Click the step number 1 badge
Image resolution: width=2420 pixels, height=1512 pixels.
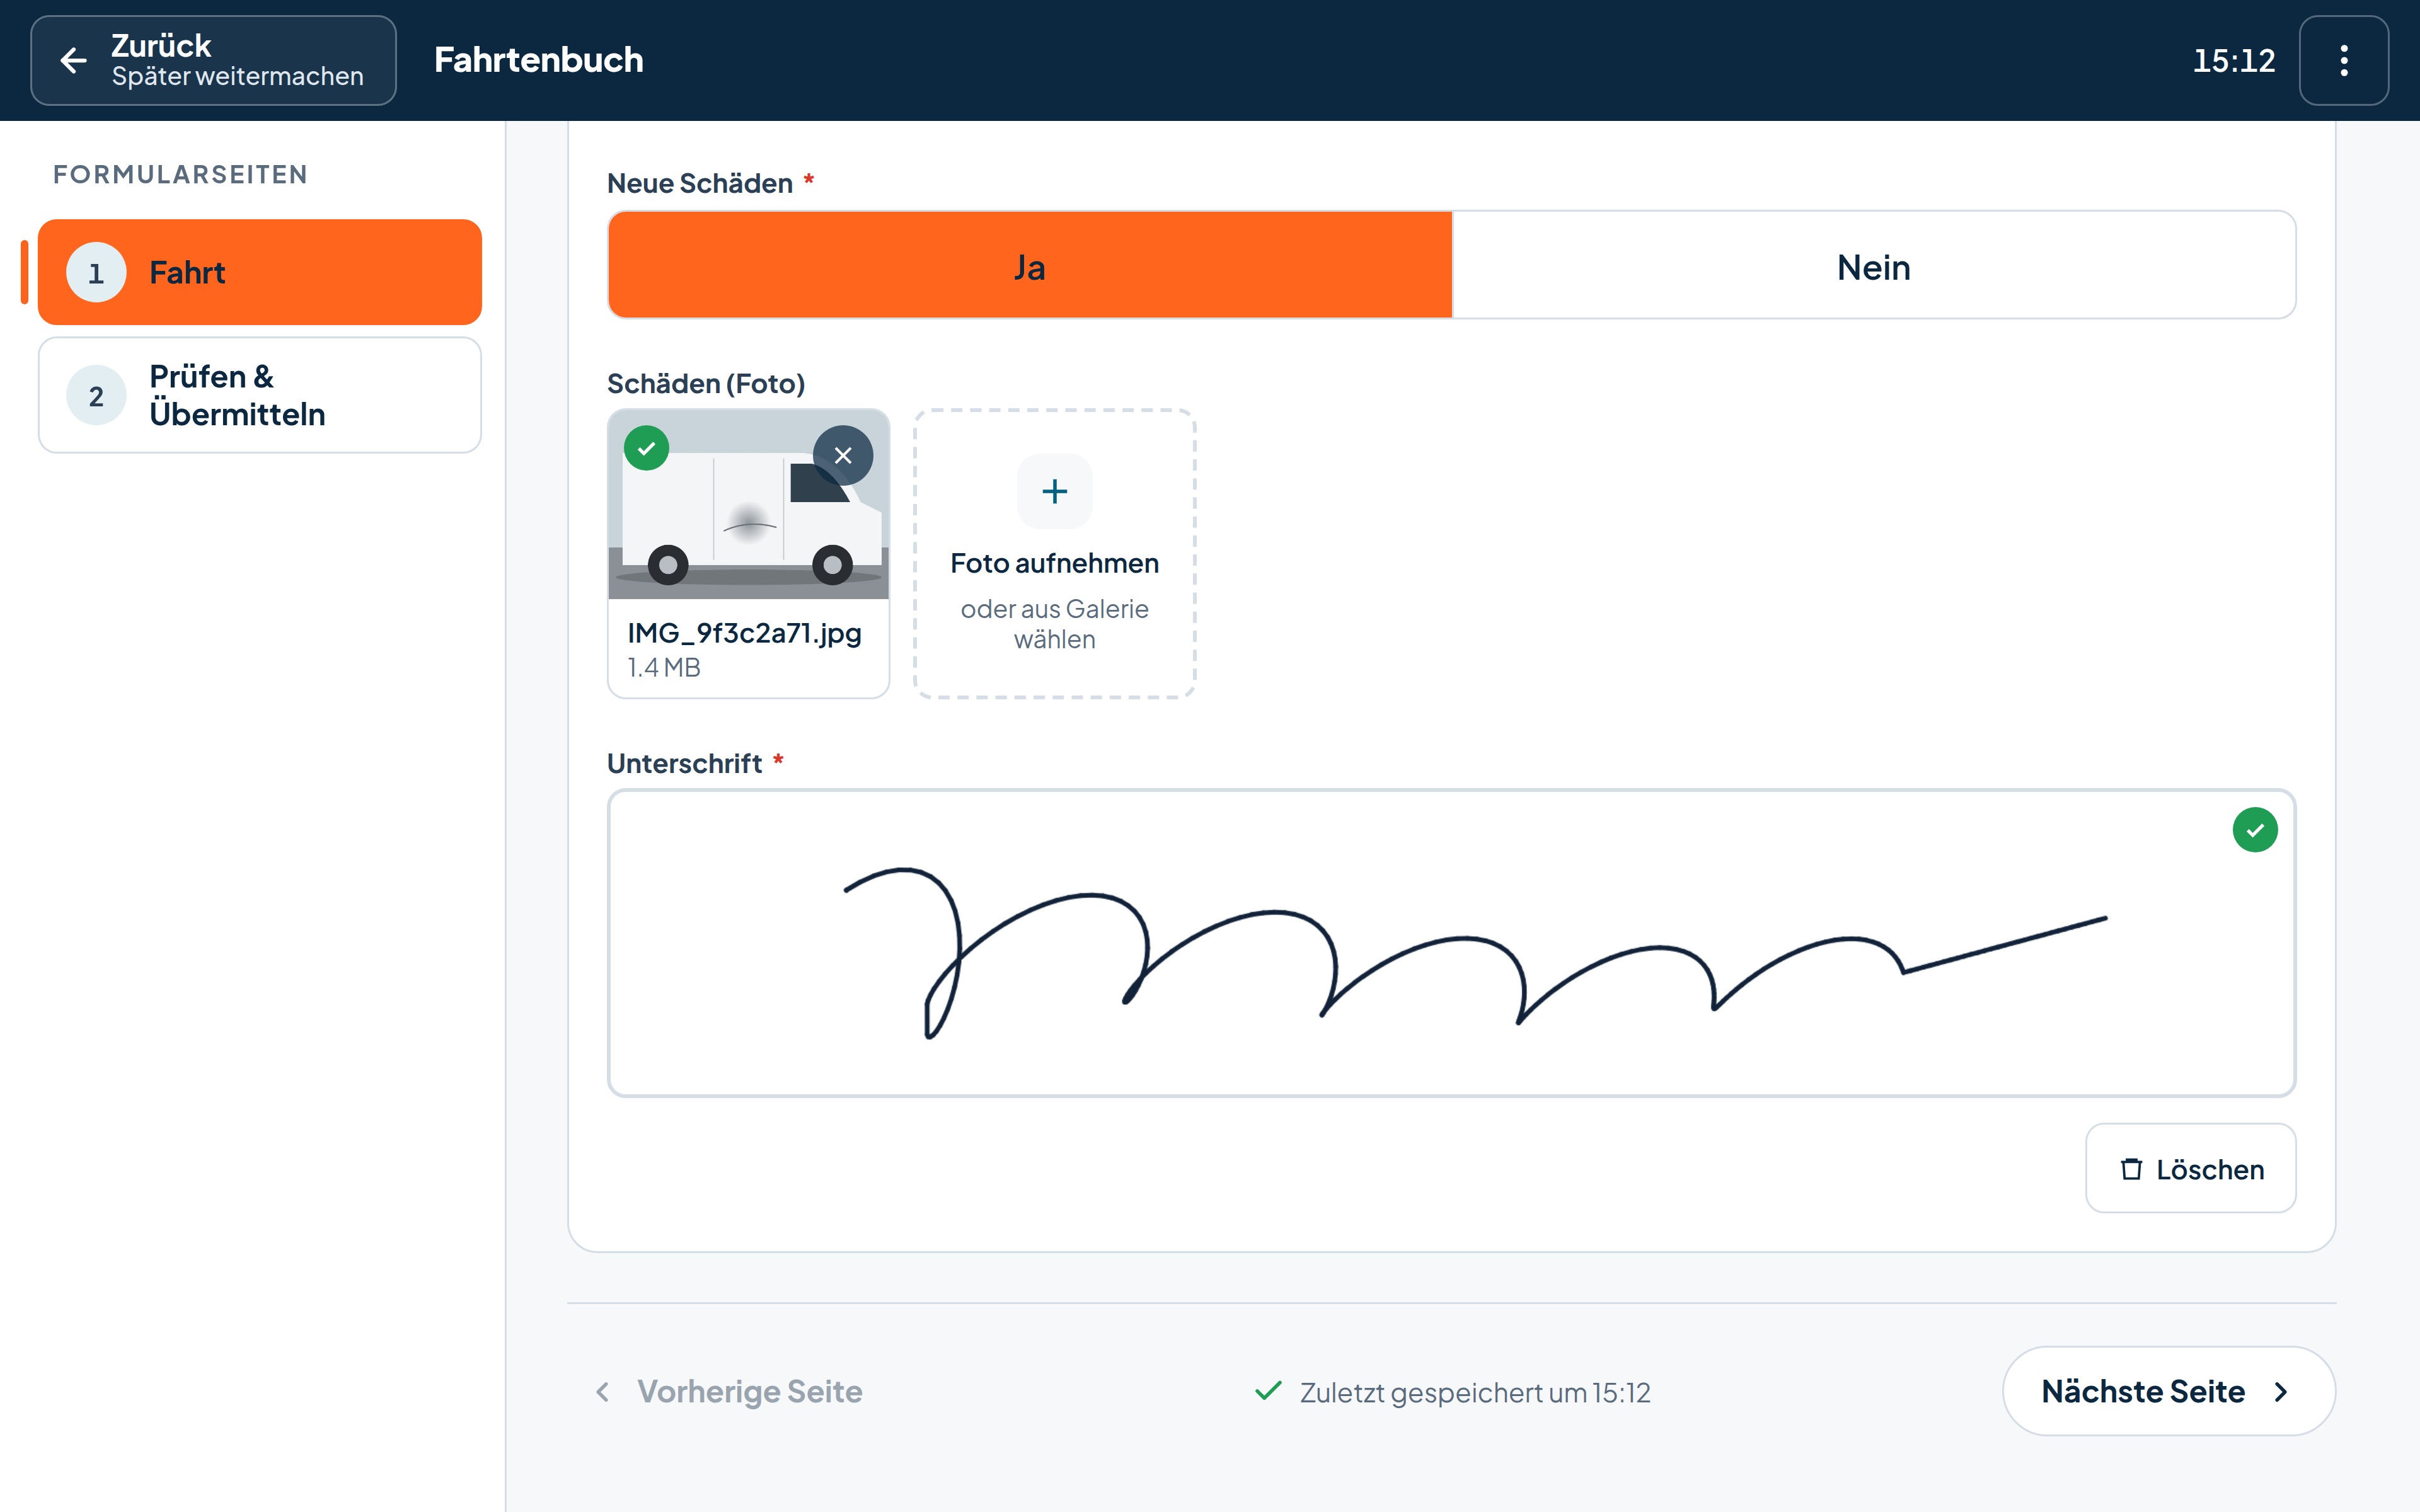click(x=96, y=273)
